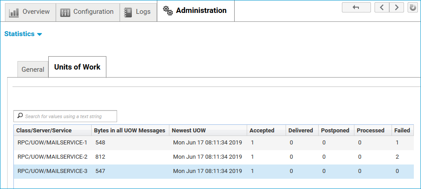Select the Administration tab
Image resolution: width=421 pixels, height=189 pixels.
[x=195, y=11]
